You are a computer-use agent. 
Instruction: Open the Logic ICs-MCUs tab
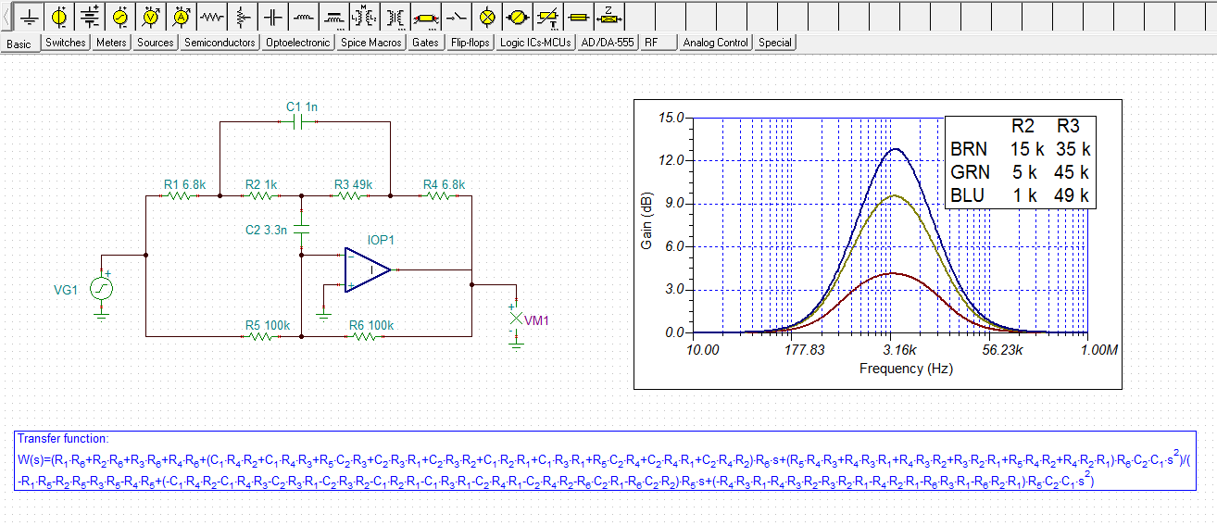tap(536, 43)
